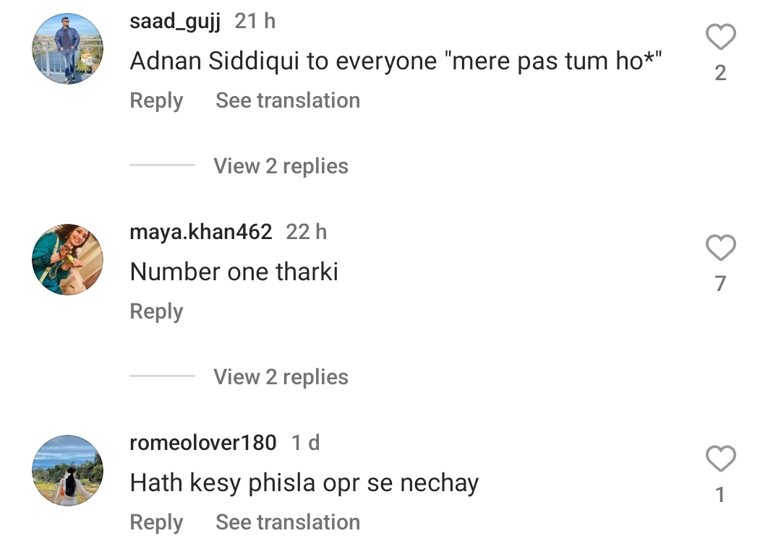Like romeolover180's comment
The image size is (781, 554).
720,459
